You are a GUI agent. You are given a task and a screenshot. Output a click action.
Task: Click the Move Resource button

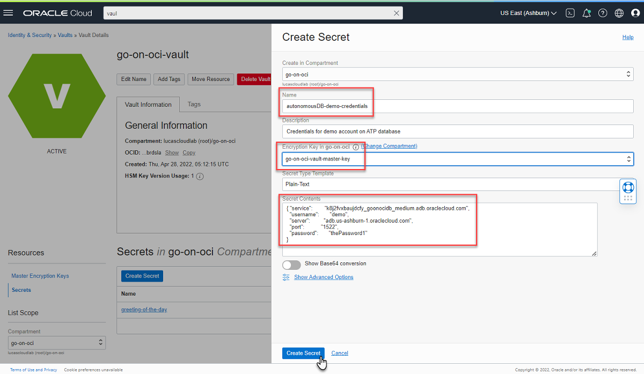(x=210, y=79)
